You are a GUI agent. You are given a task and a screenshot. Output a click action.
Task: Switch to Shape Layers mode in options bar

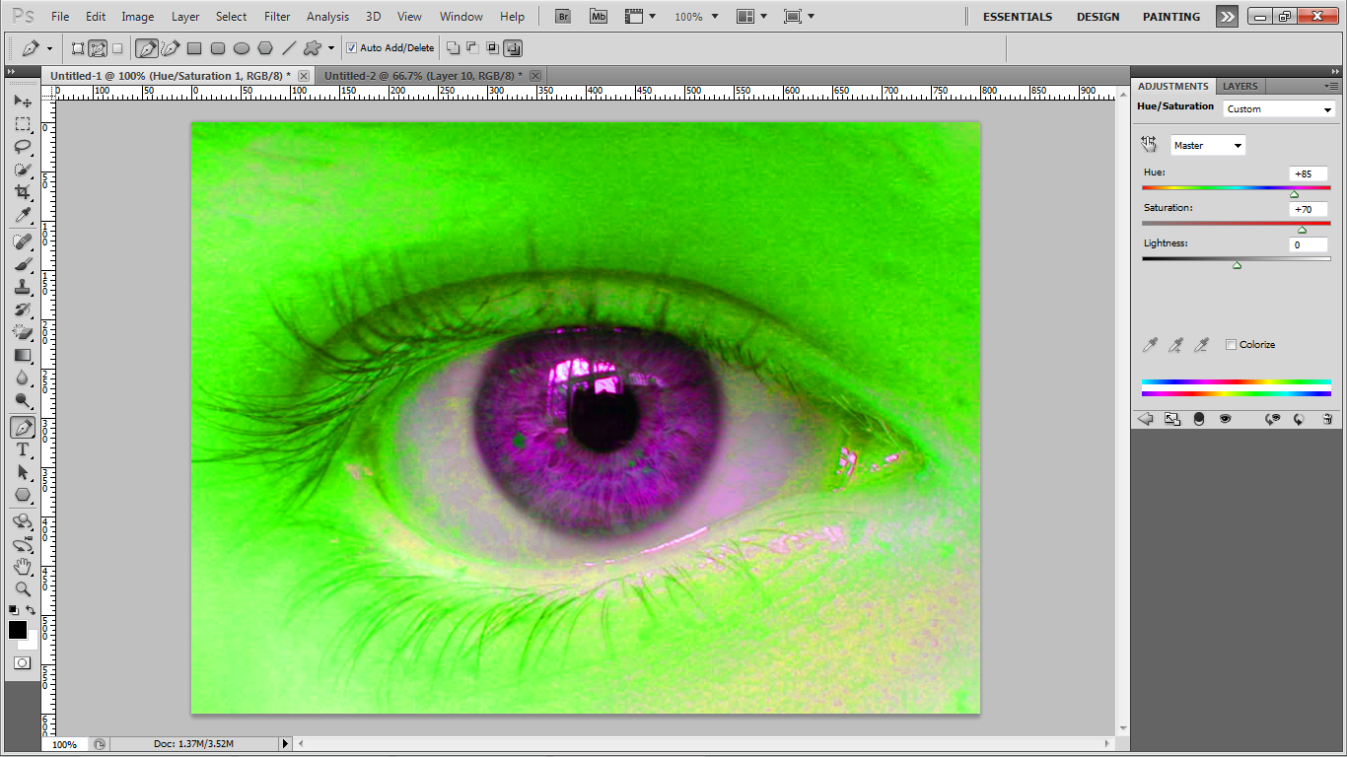(x=78, y=47)
